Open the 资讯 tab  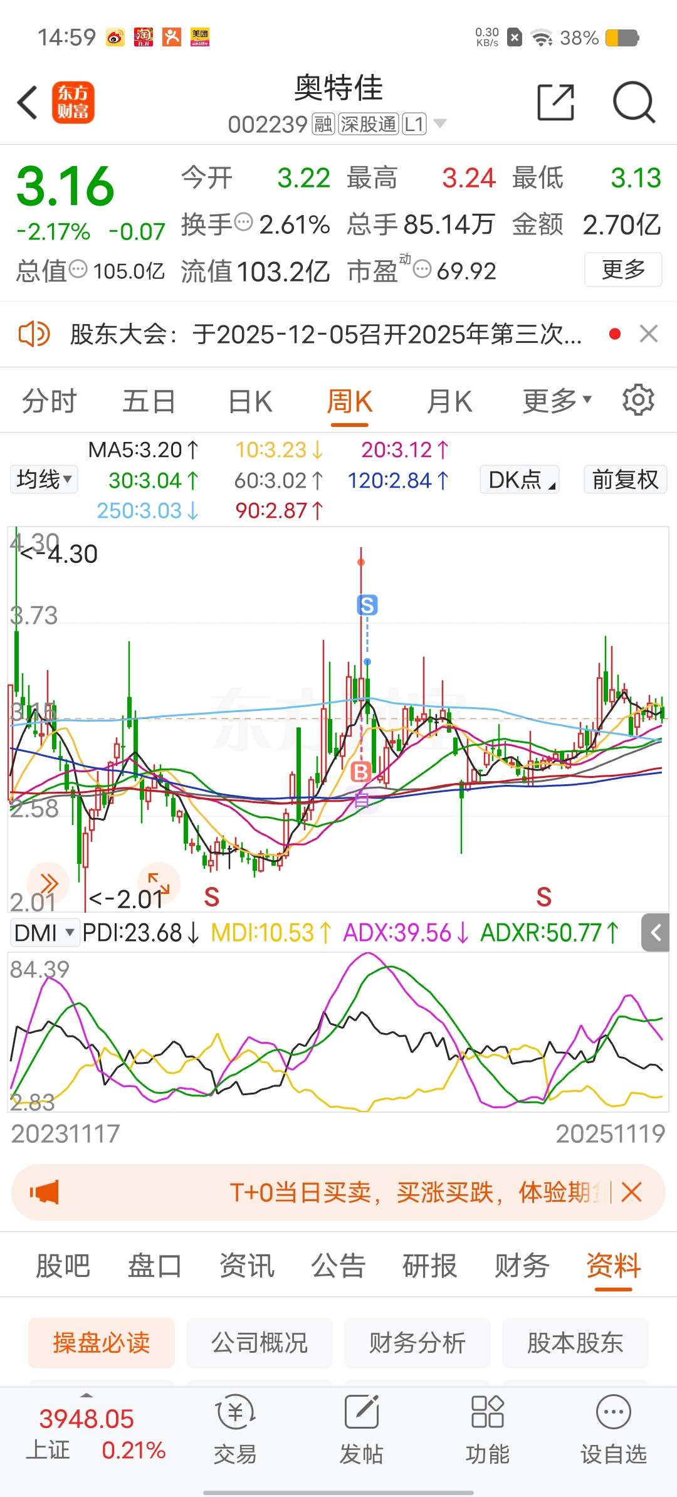tap(246, 1266)
